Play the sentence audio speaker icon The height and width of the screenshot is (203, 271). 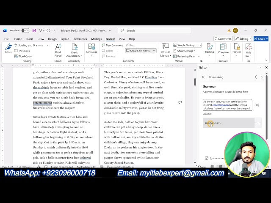(x=257, y=105)
